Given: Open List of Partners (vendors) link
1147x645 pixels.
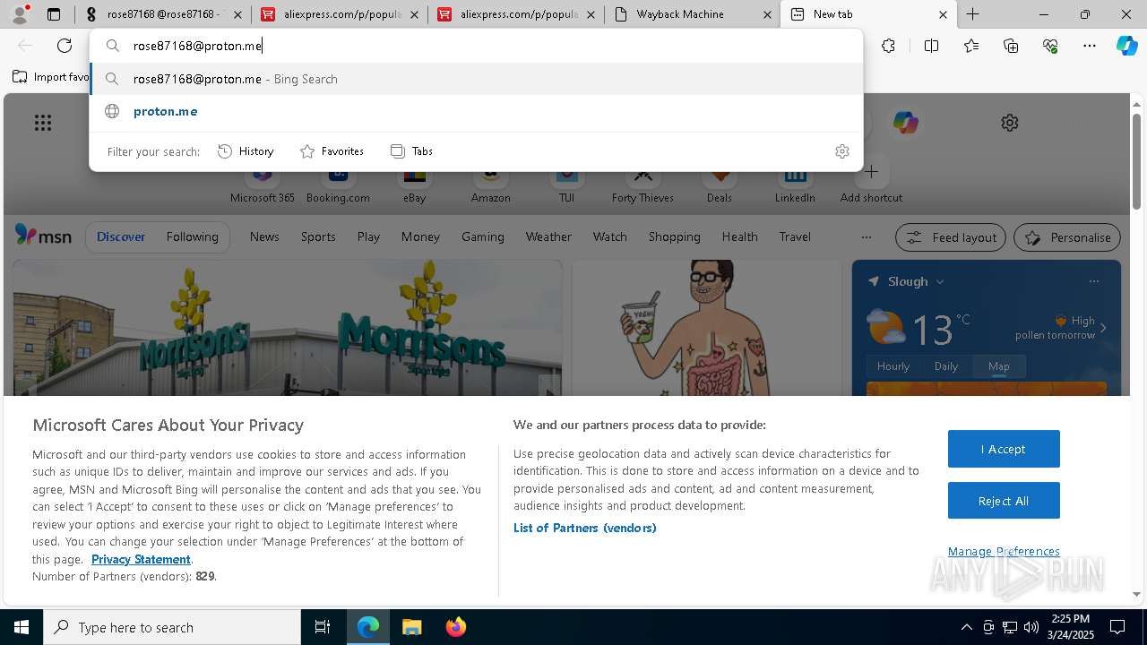Looking at the screenshot, I should click(585, 528).
